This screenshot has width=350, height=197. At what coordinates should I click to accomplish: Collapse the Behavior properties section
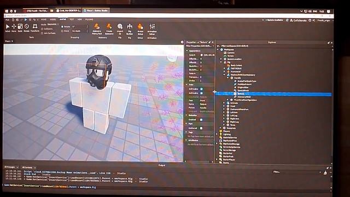[x=186, y=115]
